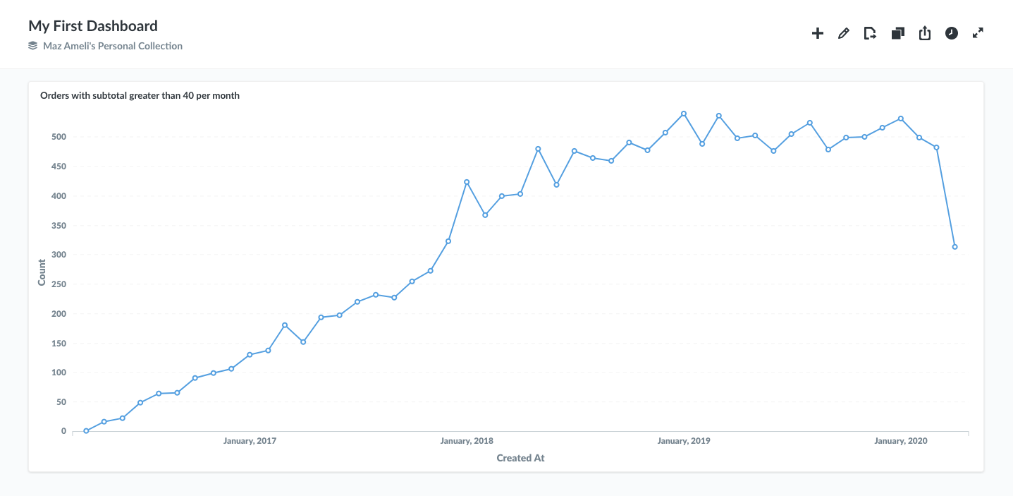The width and height of the screenshot is (1013, 496).
Task: Click the highest data point above 500
Action: [x=684, y=114]
